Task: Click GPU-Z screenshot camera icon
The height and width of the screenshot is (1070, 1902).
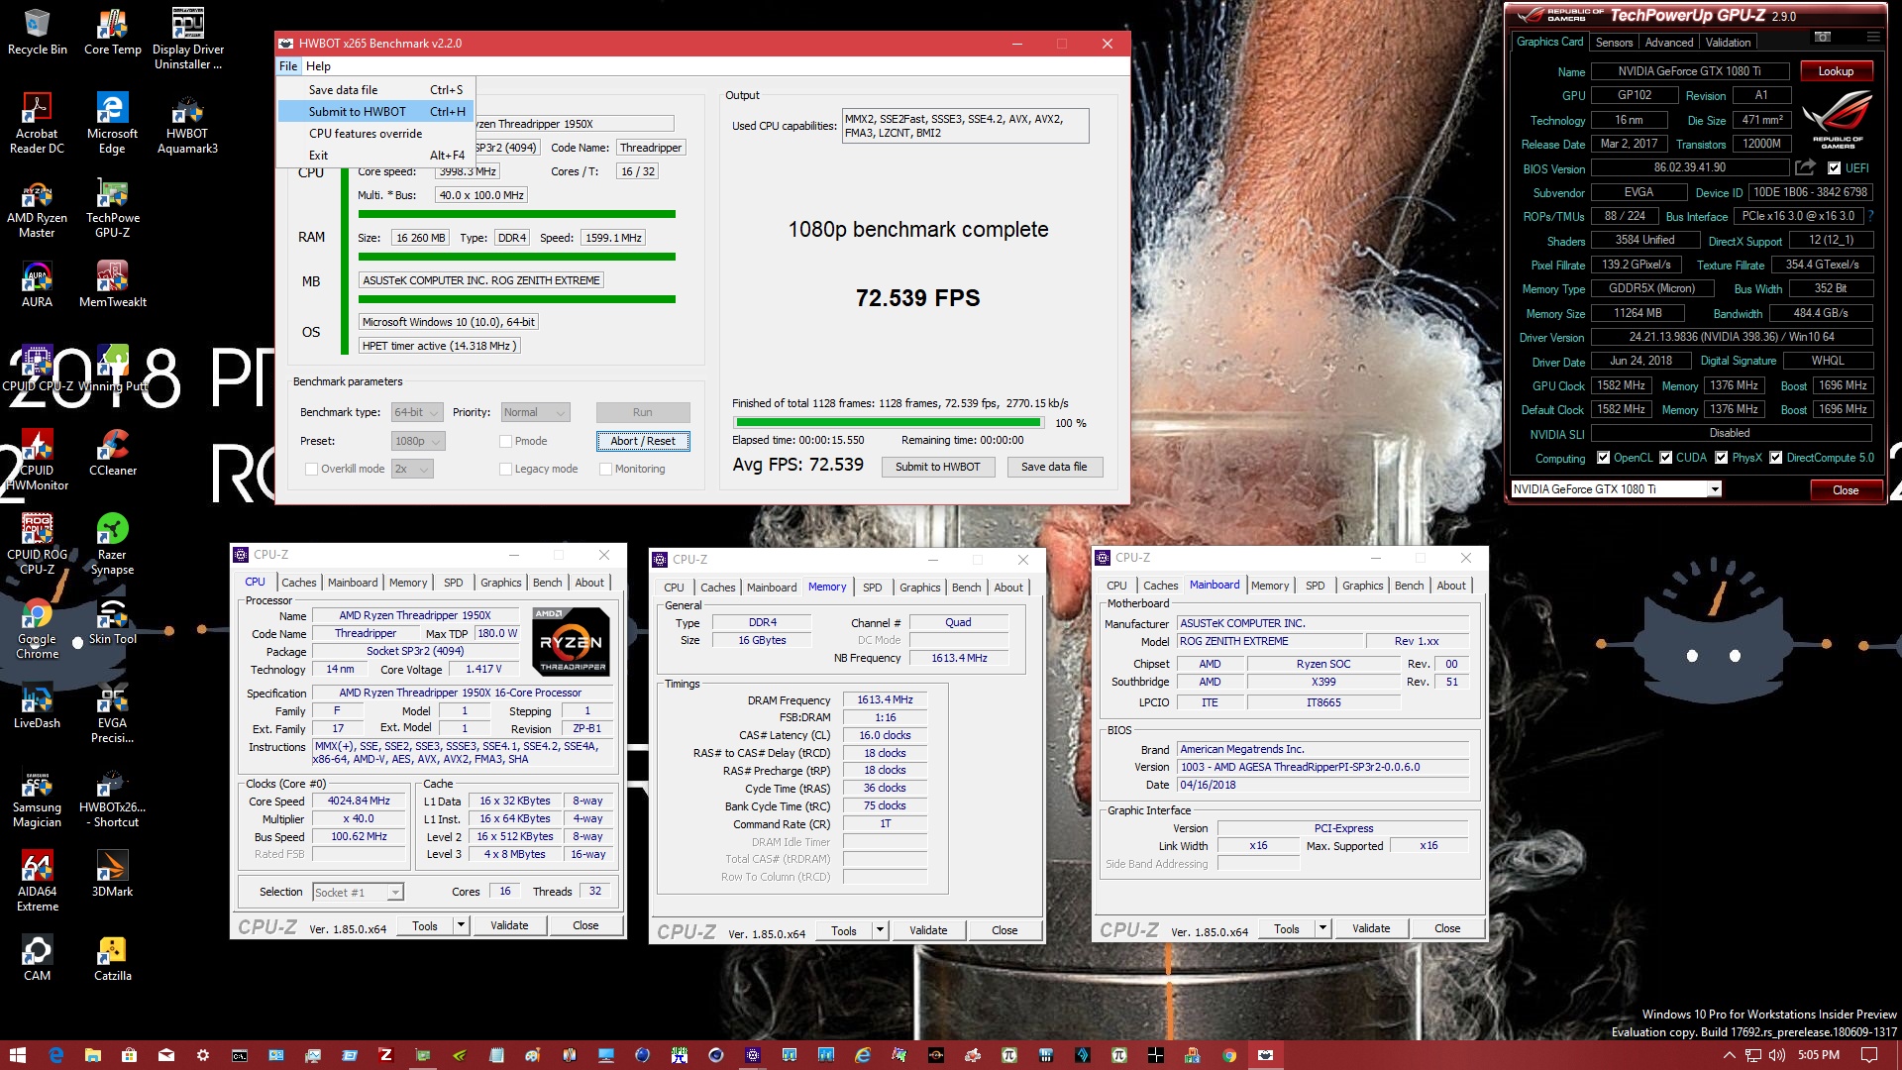Action: 1822,38
